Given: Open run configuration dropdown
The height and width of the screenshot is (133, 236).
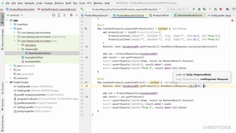Looking at the screenshot, I should coord(125,9).
